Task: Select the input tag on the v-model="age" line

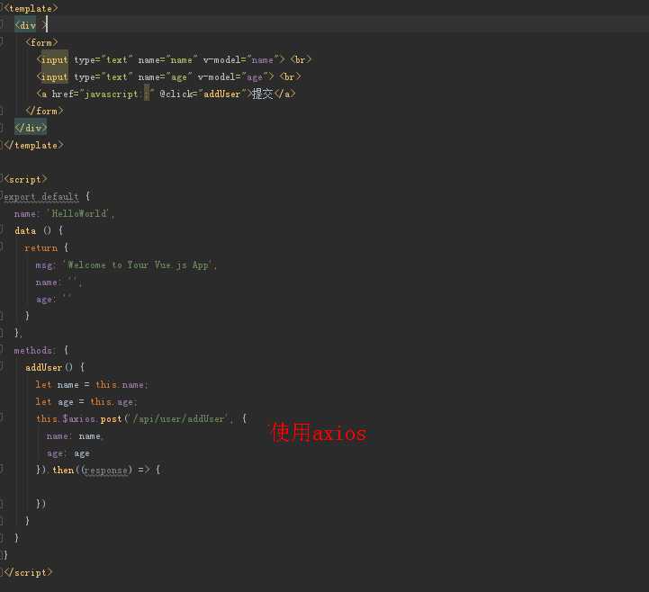Action: (55, 77)
